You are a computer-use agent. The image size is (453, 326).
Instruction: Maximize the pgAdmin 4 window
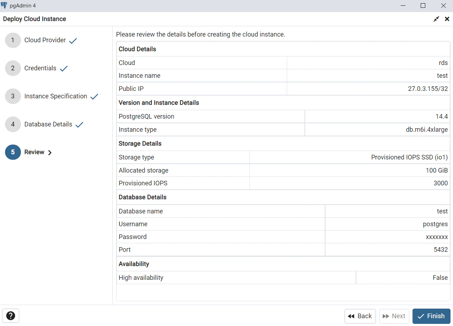[x=423, y=6]
